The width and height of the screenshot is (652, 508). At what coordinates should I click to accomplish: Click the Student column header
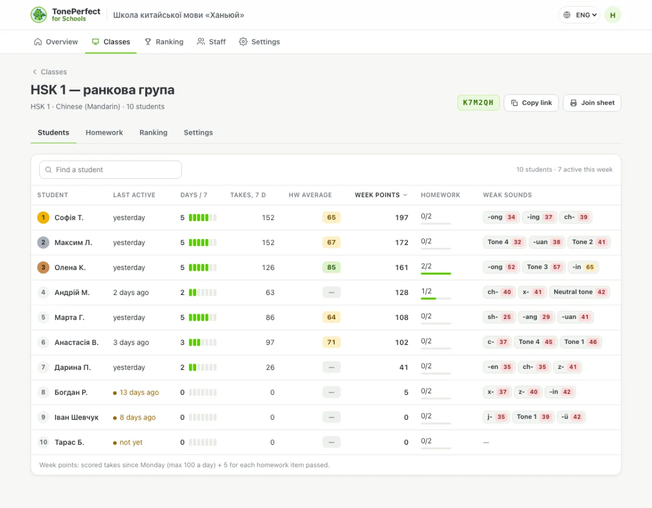click(53, 195)
